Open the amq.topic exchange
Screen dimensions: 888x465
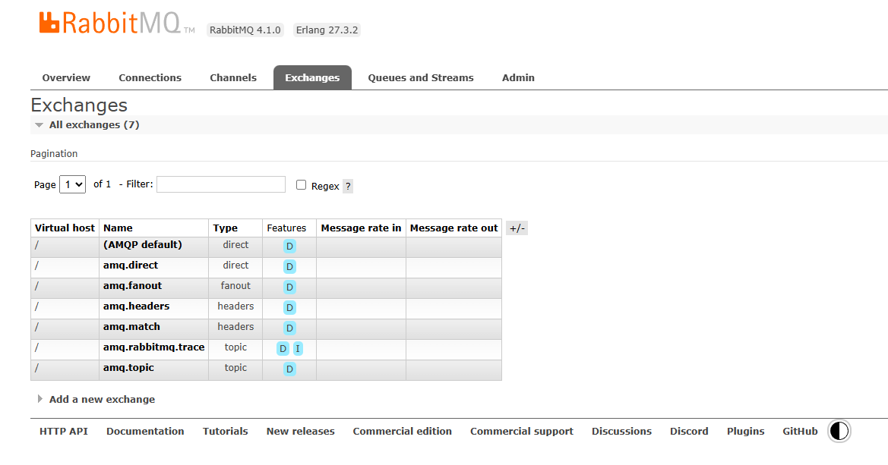pos(128,367)
